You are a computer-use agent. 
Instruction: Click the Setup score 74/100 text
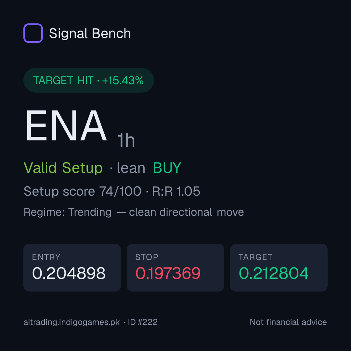(82, 191)
